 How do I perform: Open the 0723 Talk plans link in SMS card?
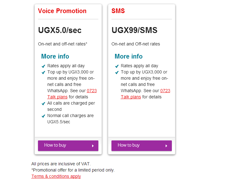click(x=131, y=97)
